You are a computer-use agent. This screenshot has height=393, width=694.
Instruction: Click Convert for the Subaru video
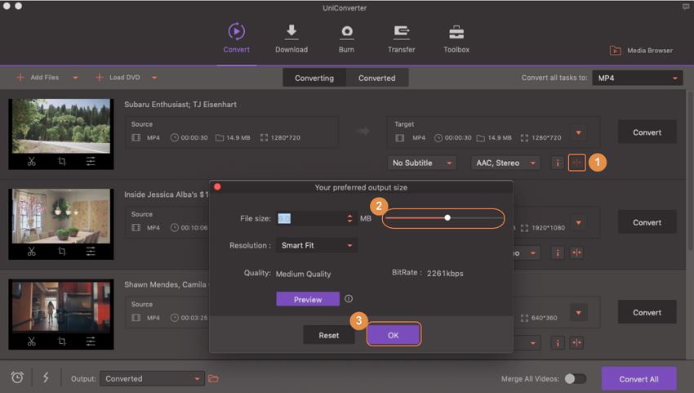647,132
